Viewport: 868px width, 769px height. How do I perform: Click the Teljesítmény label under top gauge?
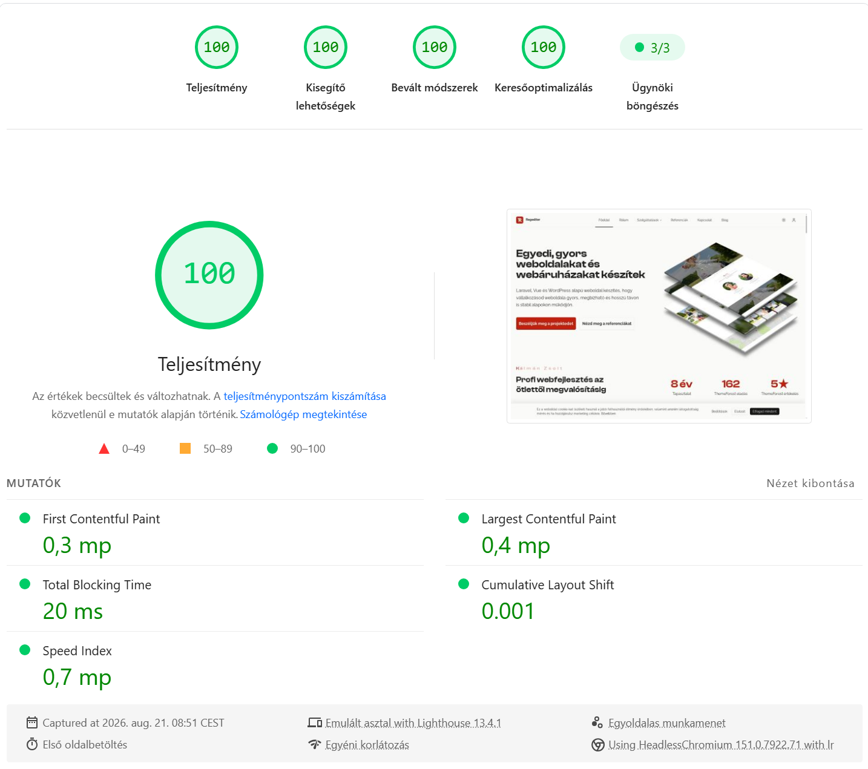pyautogui.click(x=217, y=88)
